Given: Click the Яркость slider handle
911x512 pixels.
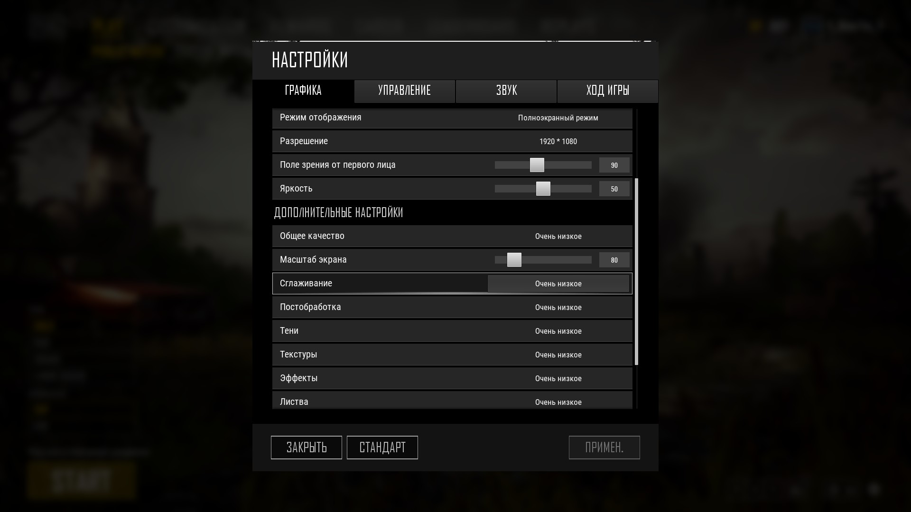Looking at the screenshot, I should (x=543, y=189).
